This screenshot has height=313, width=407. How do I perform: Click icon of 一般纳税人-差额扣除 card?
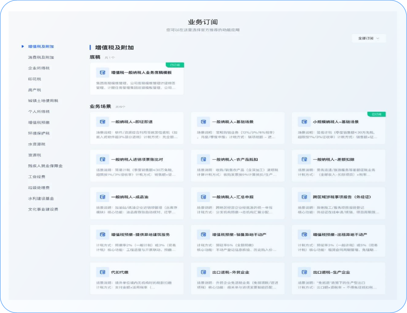coord(304,160)
